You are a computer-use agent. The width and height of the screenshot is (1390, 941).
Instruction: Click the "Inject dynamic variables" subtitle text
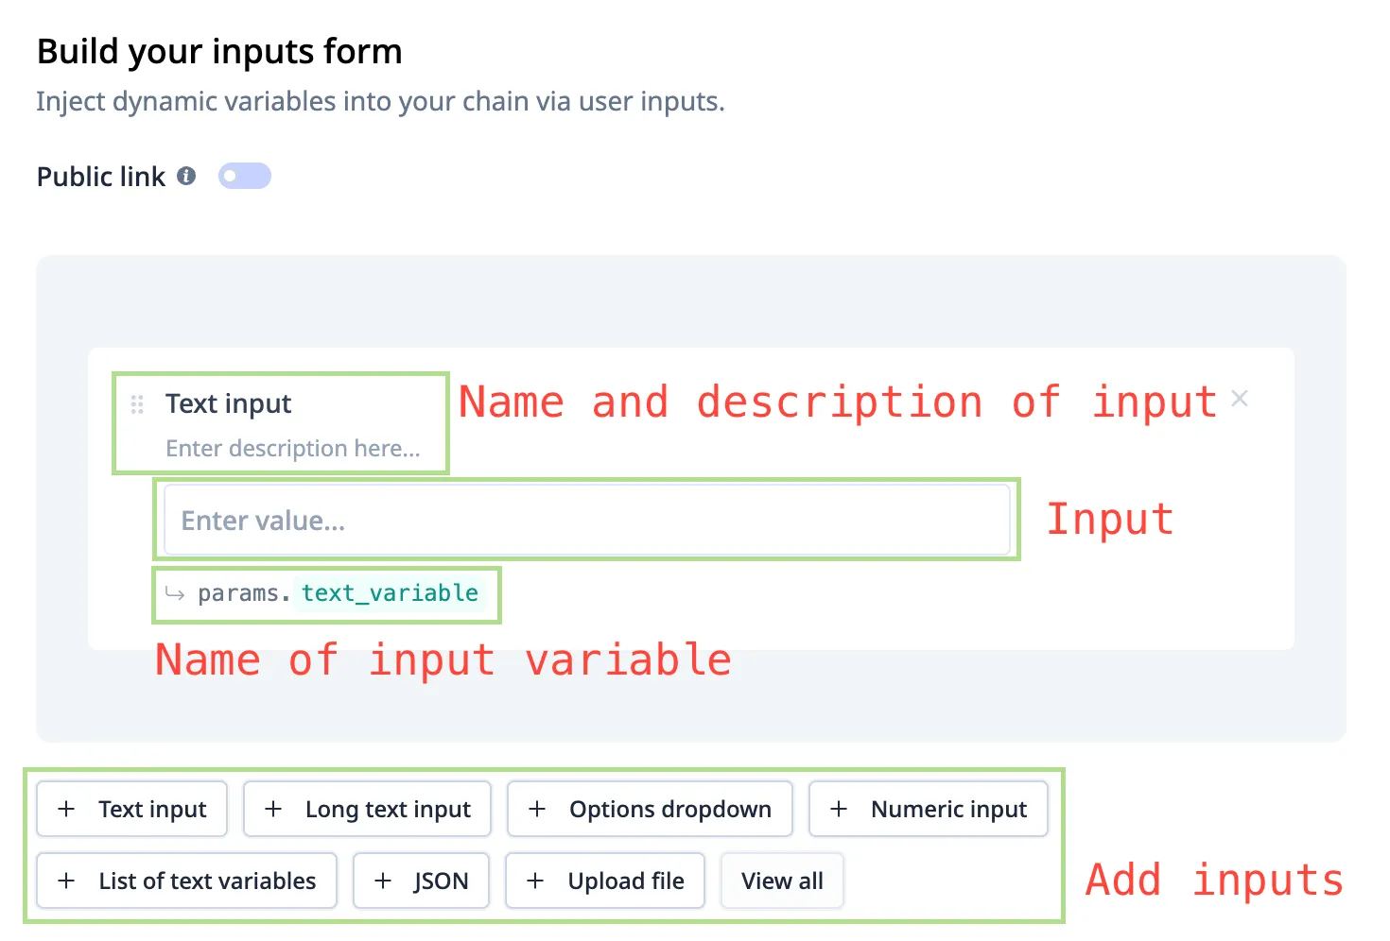(380, 102)
